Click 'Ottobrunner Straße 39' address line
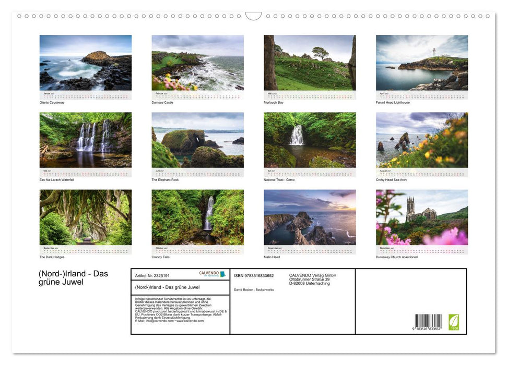Screen dimensions: 507x365 309,279
